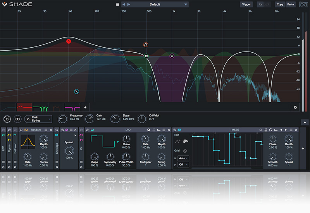Screen dimensions: 310x213
Task: Select the MSEG step edit mode icon
Action: pos(185,141)
